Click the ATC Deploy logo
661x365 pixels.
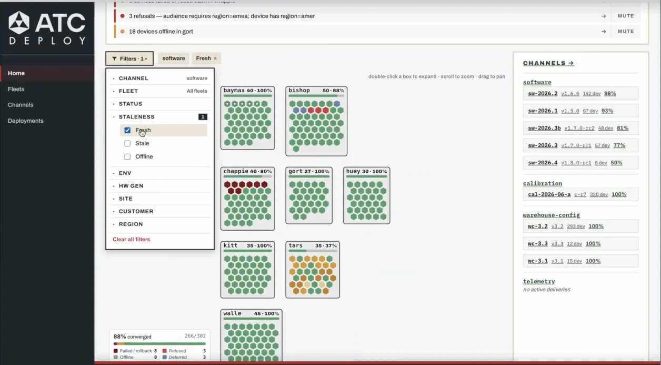[x=47, y=28]
